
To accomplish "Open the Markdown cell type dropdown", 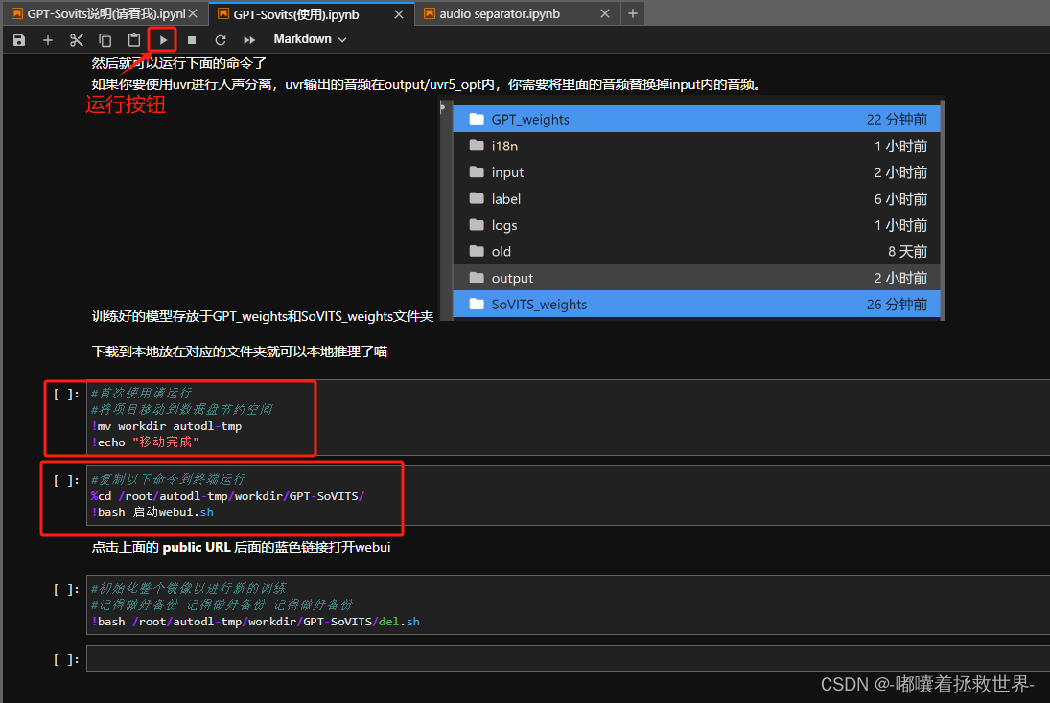I will 310,39.
